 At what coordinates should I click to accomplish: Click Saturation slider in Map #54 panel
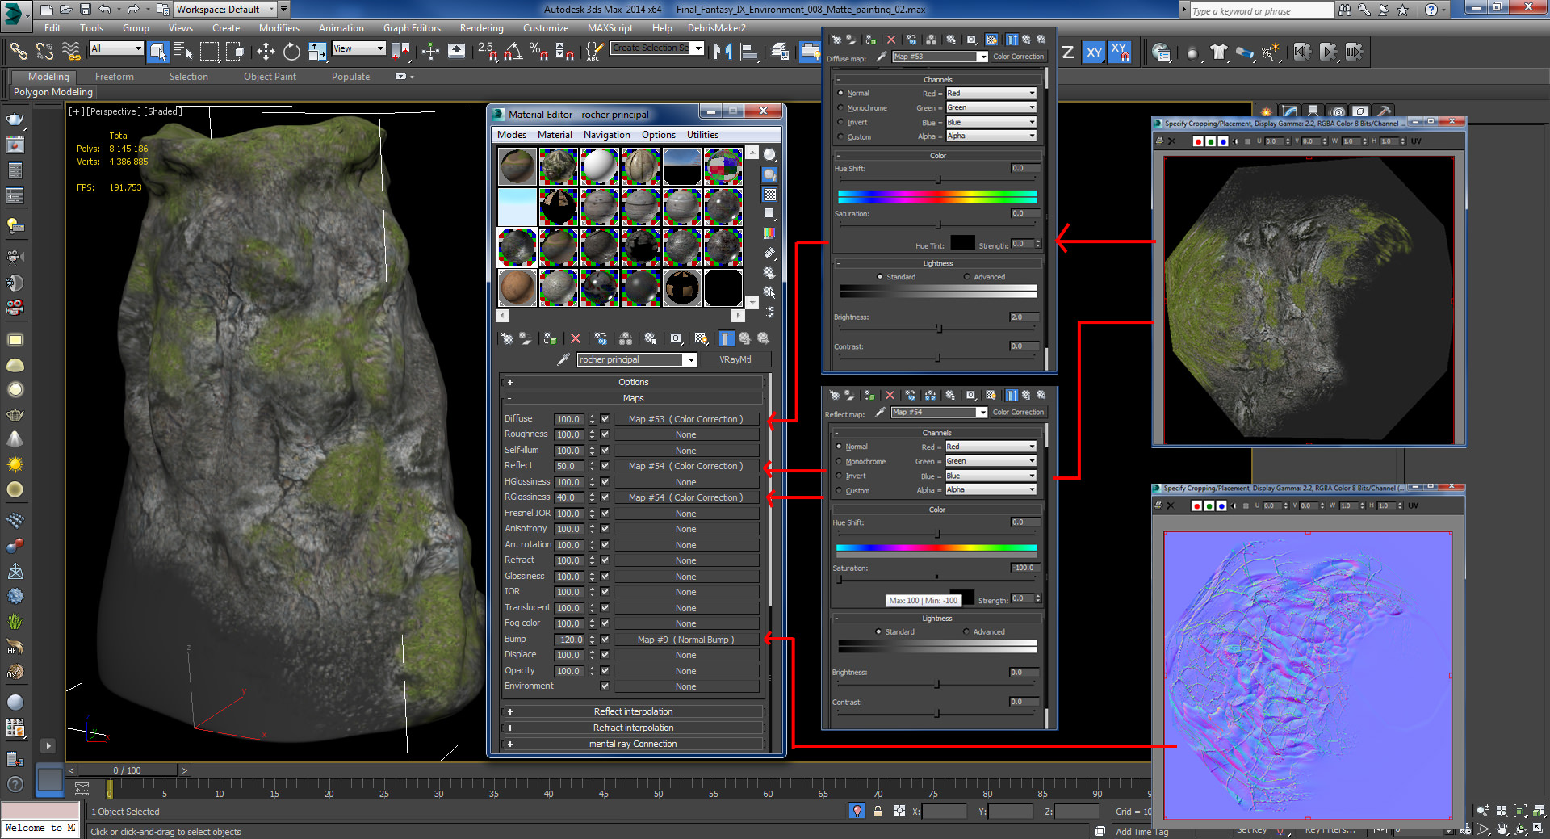pos(936,578)
